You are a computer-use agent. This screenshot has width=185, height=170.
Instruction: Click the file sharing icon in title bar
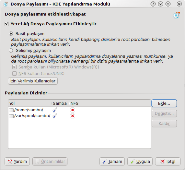pos(6,4)
